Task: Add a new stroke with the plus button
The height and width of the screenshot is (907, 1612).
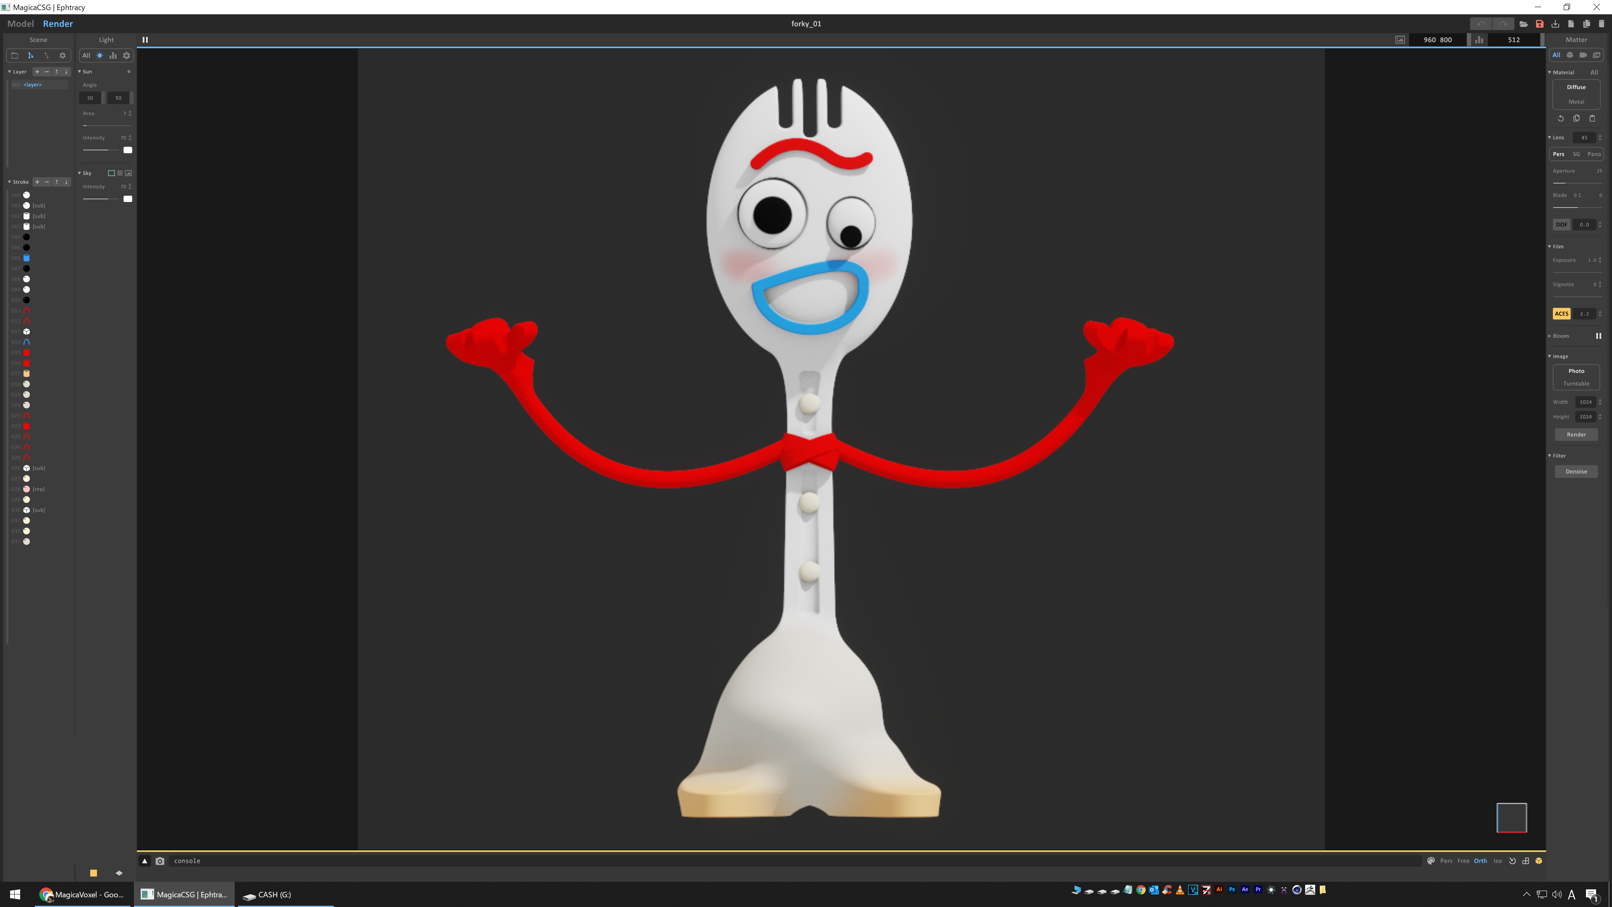Action: click(37, 181)
